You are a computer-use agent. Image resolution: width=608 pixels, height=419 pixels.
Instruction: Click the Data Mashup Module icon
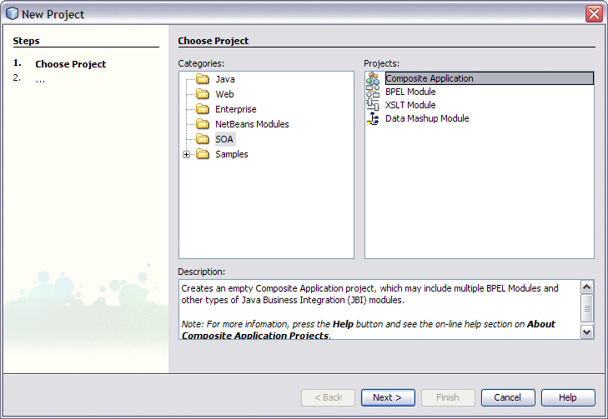(373, 118)
